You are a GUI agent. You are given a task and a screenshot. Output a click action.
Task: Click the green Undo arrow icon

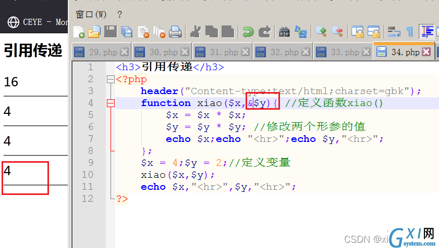pyautogui.click(x=248, y=32)
